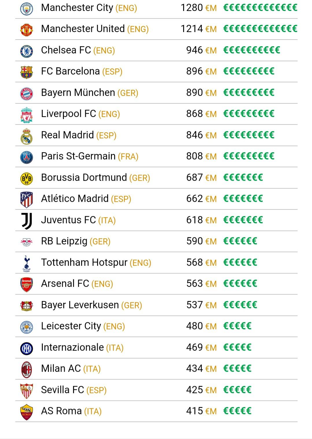The image size is (312, 439).
Task: Click the Milan AC club crest
Action: (x=27, y=369)
